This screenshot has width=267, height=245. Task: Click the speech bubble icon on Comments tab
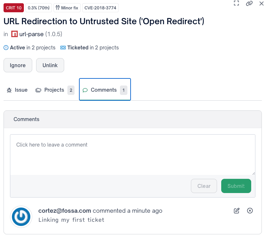85,90
